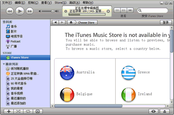This screenshot has height=115, width=174.
Task: Click the eye browse button
Action: [153, 111]
